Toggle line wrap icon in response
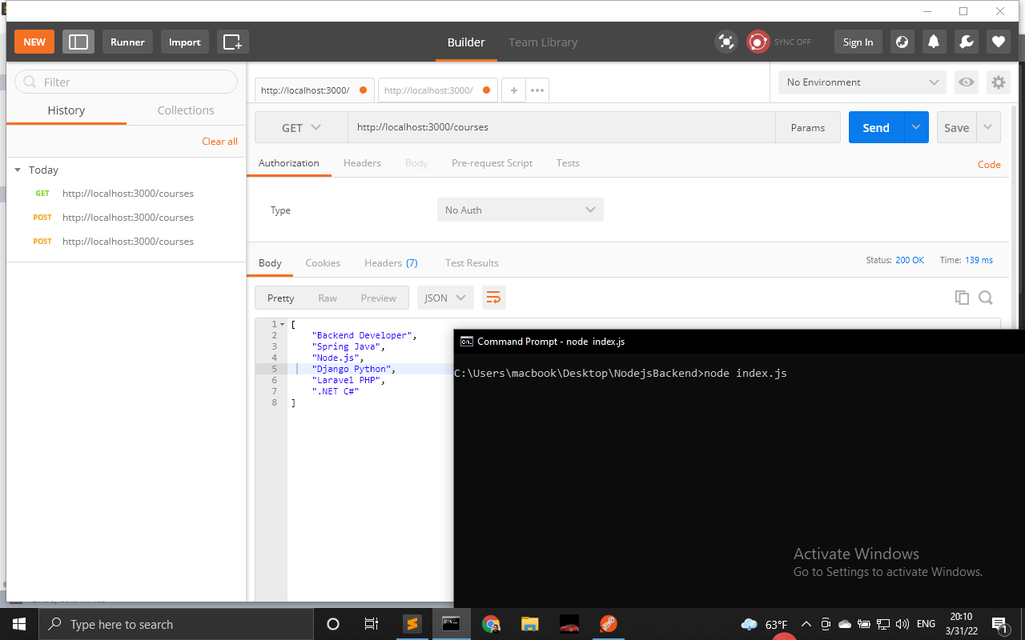Screen dimensions: 1025x640 click(x=494, y=298)
